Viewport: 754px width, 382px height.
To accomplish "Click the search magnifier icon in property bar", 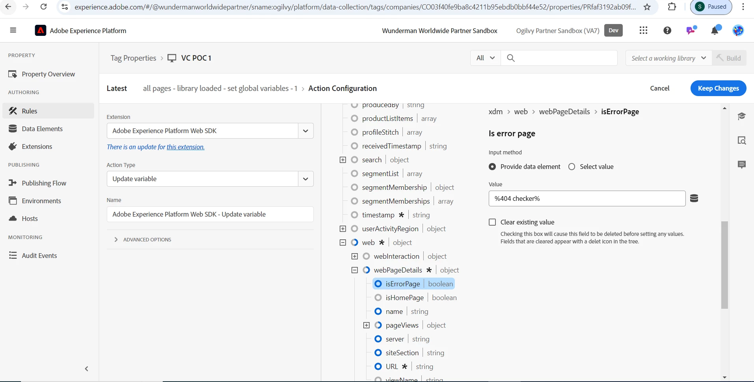I will (x=511, y=58).
